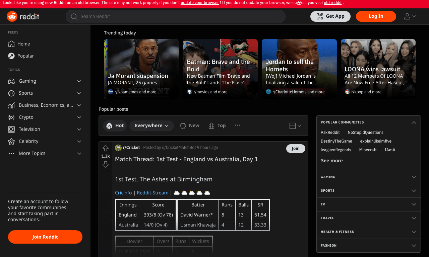Downvote the Cricket match thread post
429x257 pixels.
tap(106, 164)
